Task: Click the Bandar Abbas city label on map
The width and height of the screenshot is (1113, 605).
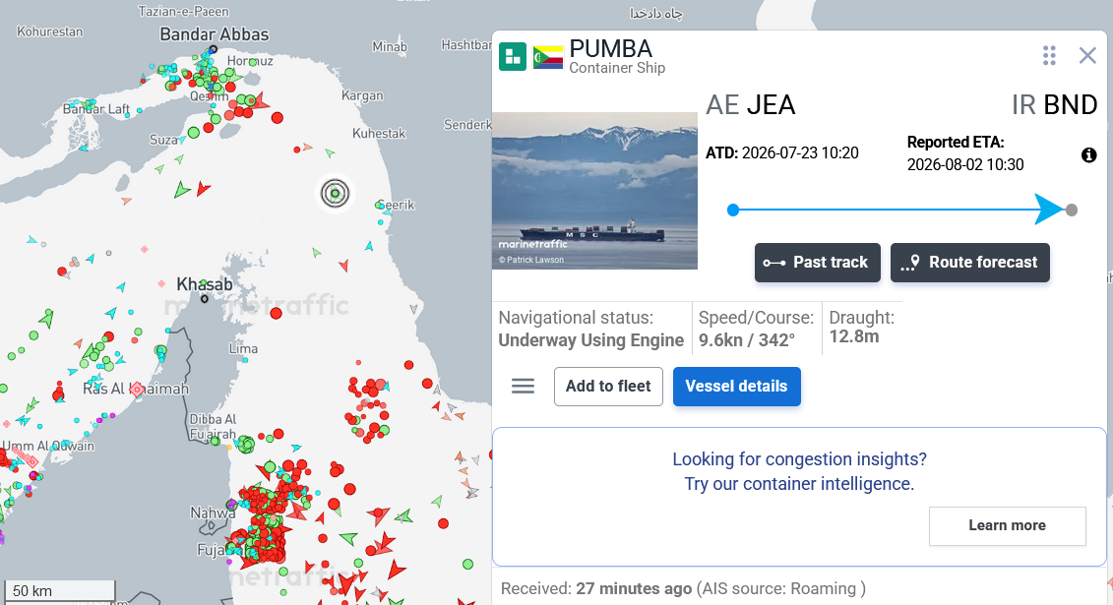Action: point(215,34)
